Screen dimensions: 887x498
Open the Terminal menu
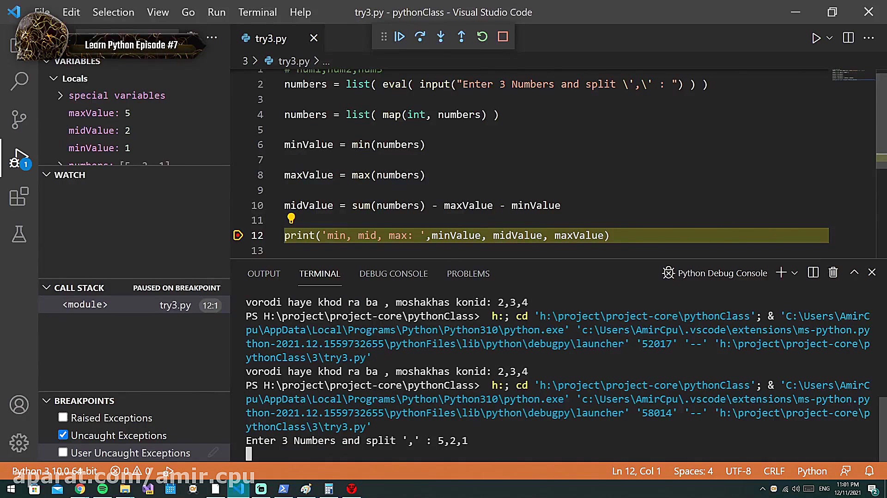[257, 12]
